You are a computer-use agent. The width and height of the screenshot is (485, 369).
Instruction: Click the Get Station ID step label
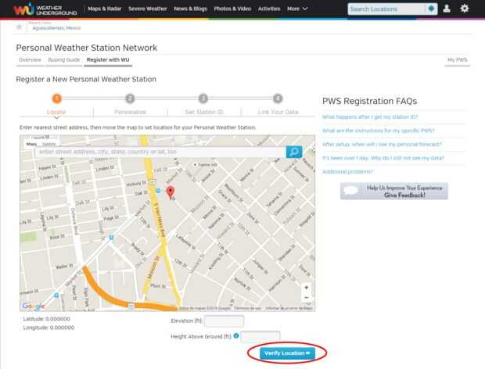(x=204, y=112)
